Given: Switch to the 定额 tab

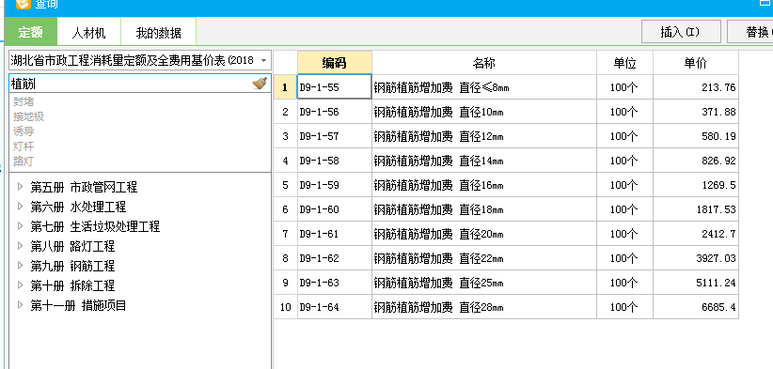Looking at the screenshot, I should coord(31,33).
